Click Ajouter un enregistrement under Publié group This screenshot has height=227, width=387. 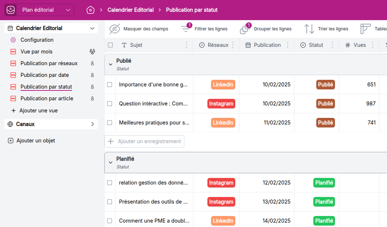point(144,141)
